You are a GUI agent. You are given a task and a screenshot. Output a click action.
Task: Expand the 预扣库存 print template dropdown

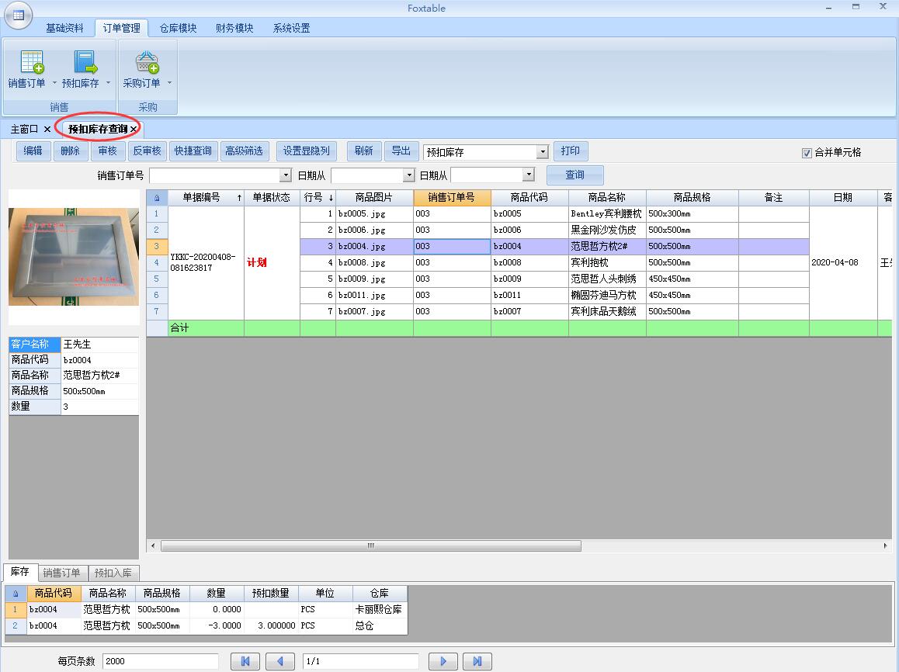pos(542,152)
